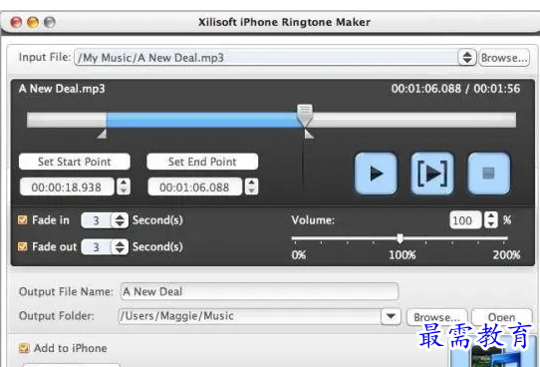Open the Output Folder dropdown arrow

[x=391, y=316]
